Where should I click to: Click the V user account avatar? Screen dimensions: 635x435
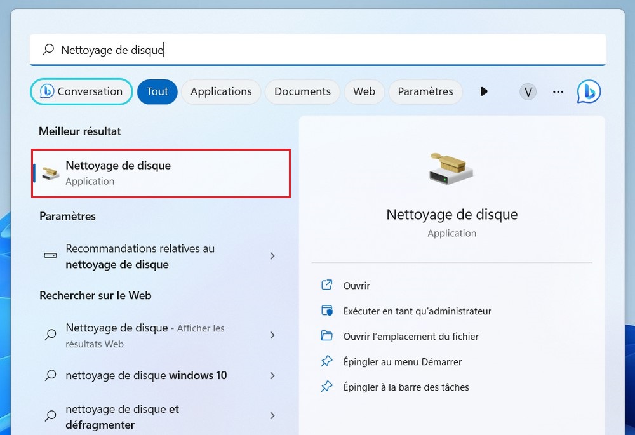pyautogui.click(x=528, y=91)
